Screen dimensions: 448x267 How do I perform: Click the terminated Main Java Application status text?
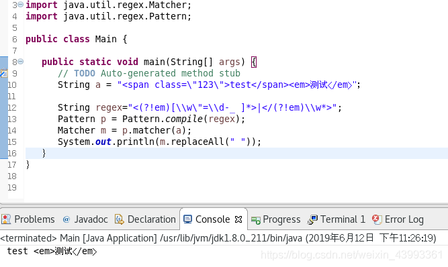click(218, 238)
